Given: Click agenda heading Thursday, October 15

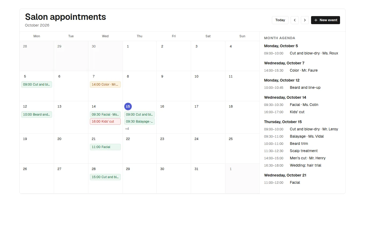Looking at the screenshot, I should pyautogui.click(x=283, y=122).
